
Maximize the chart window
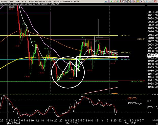152,1
